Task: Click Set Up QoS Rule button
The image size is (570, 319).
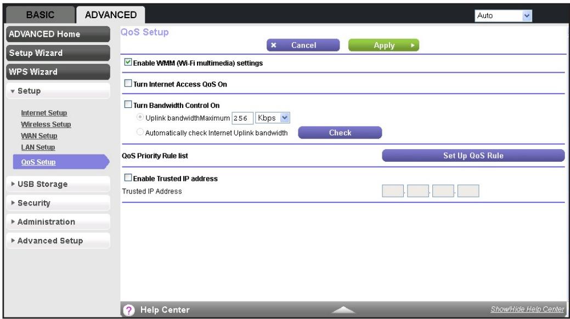Action: tap(473, 156)
